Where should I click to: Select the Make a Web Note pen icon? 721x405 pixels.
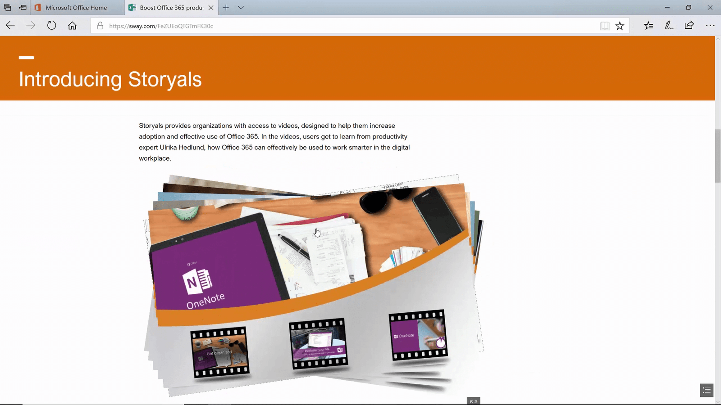[669, 26]
